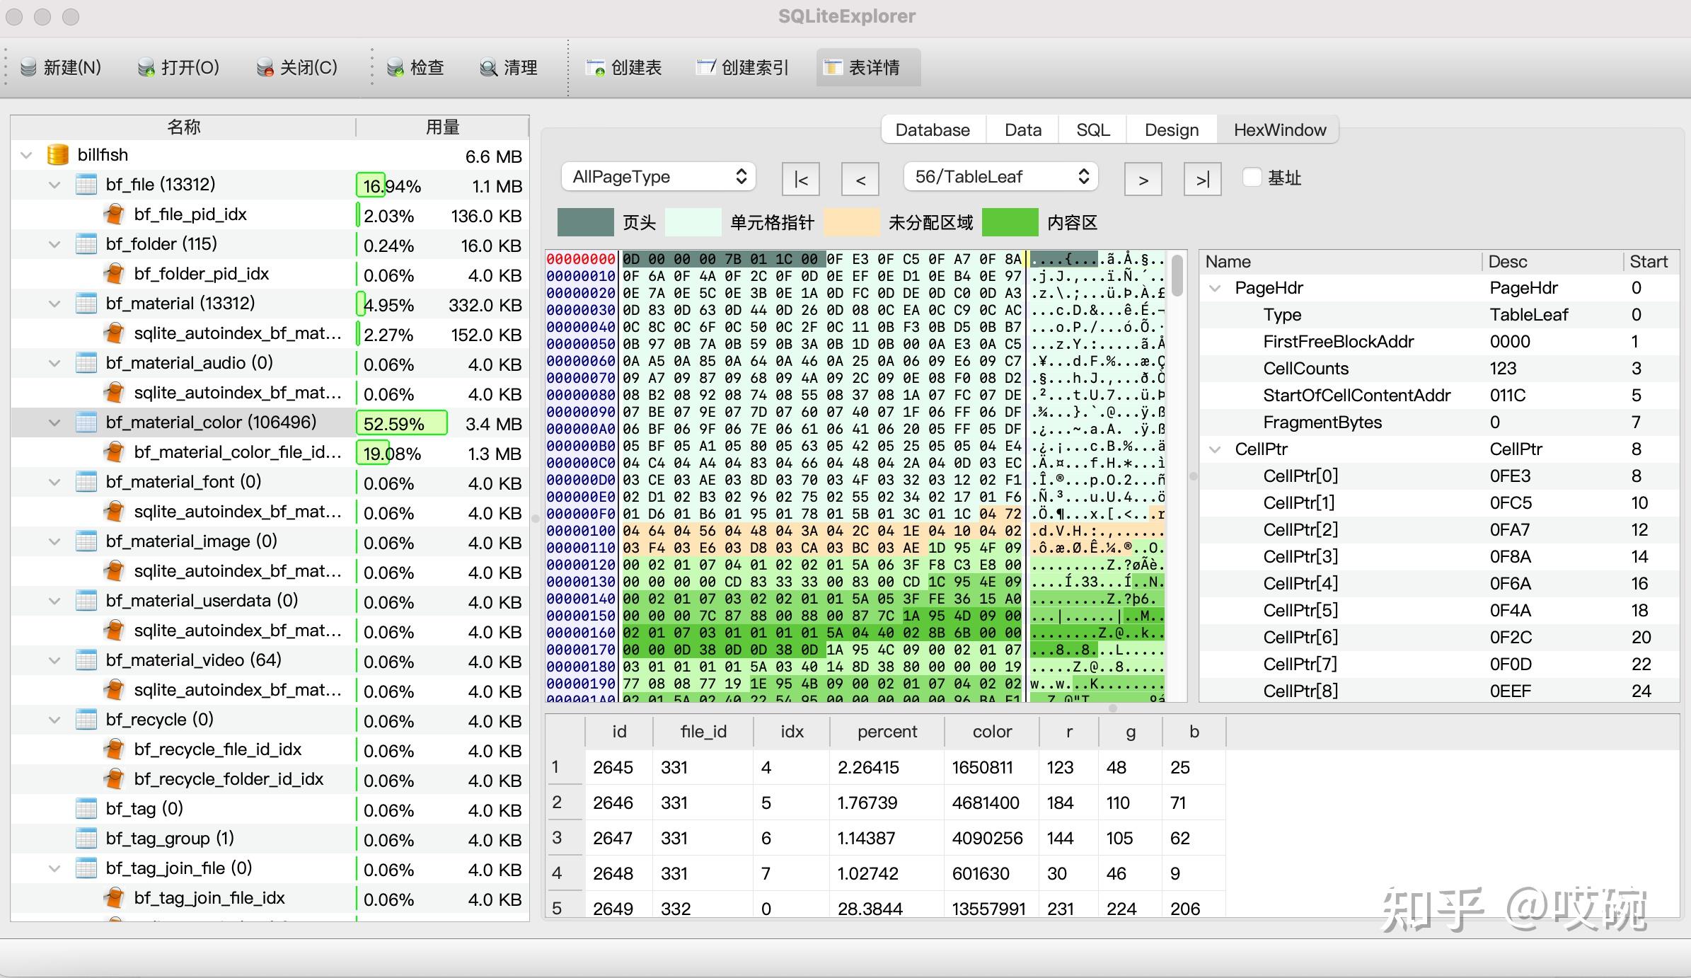
Task: Switch to the SQL tab
Action: pos(1093,130)
